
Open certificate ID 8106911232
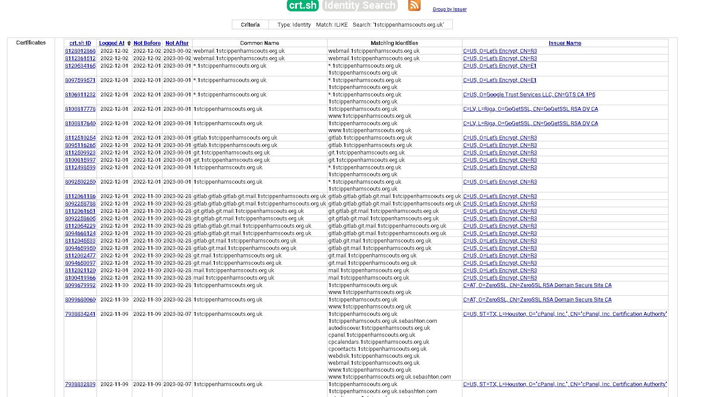80,95
